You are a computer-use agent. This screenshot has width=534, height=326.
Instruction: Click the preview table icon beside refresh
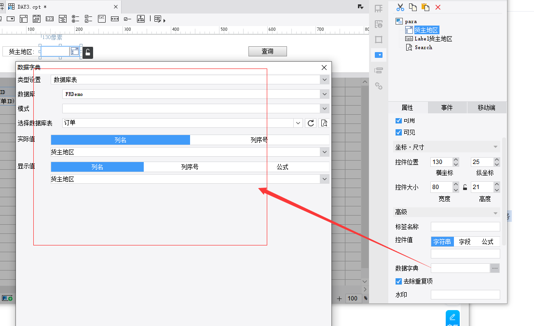coord(324,123)
